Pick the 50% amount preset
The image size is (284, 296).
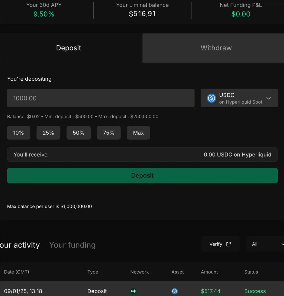tap(79, 133)
